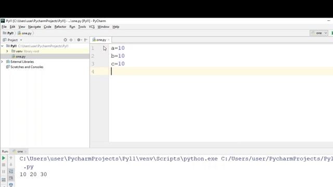This screenshot has width=333, height=187.
Task: Click the green Run button in top toolbar
Action: pos(332,33)
